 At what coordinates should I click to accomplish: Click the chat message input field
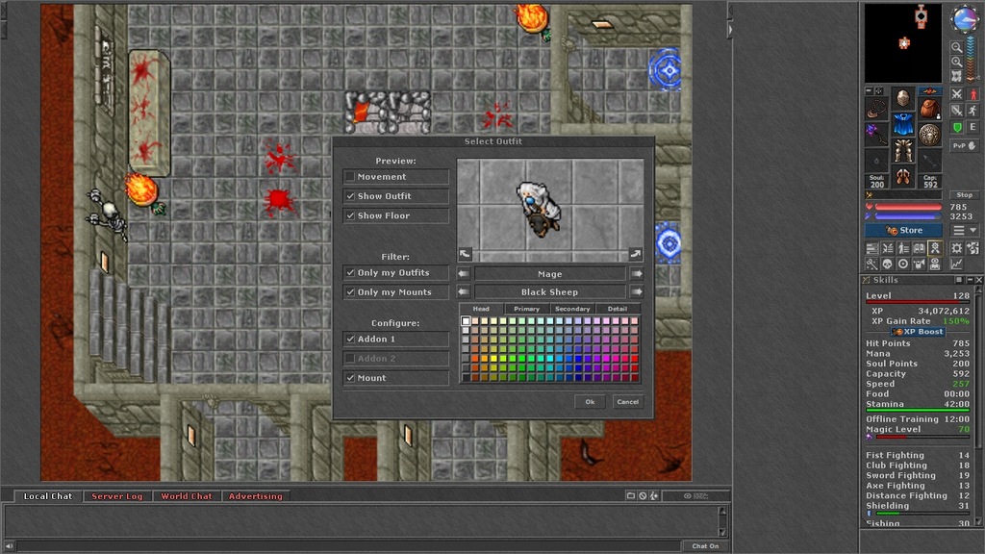(x=348, y=546)
